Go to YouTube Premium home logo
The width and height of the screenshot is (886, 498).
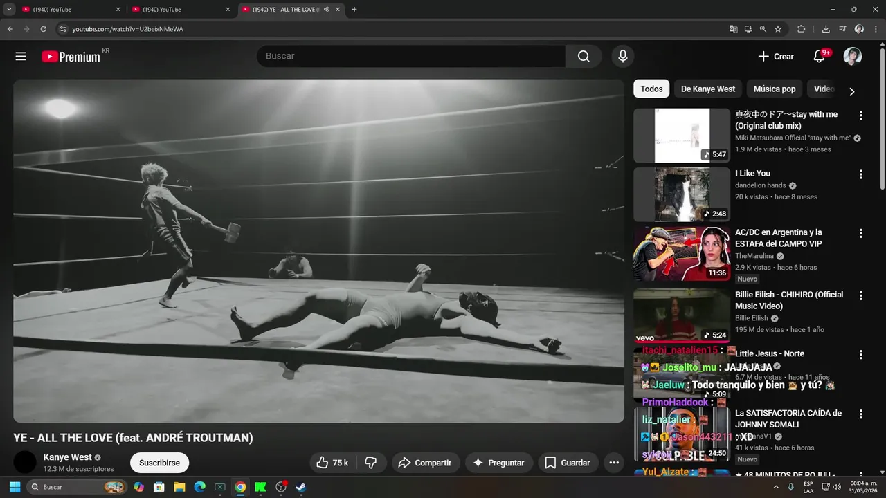(71, 57)
